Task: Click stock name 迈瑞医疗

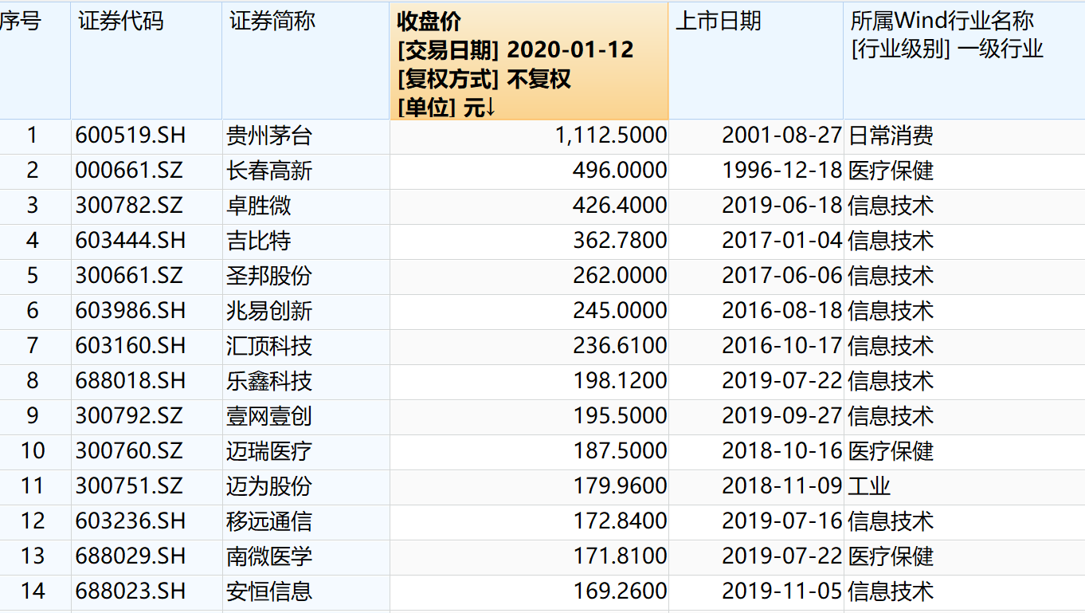Action: 269,451
